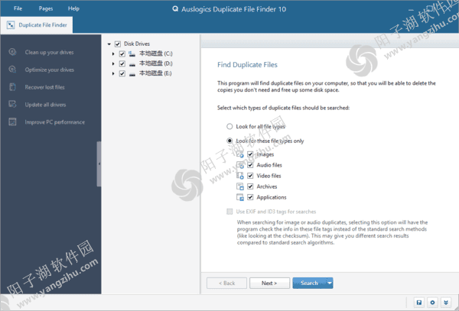
Task: Open the Pages menu
Action: click(46, 8)
